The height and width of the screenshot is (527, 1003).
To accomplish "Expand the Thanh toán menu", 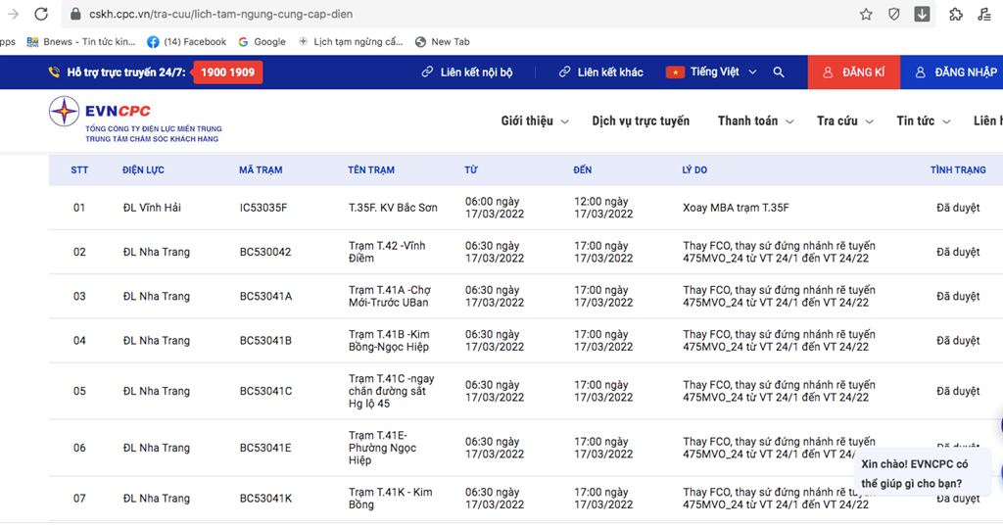I will point(754,120).
